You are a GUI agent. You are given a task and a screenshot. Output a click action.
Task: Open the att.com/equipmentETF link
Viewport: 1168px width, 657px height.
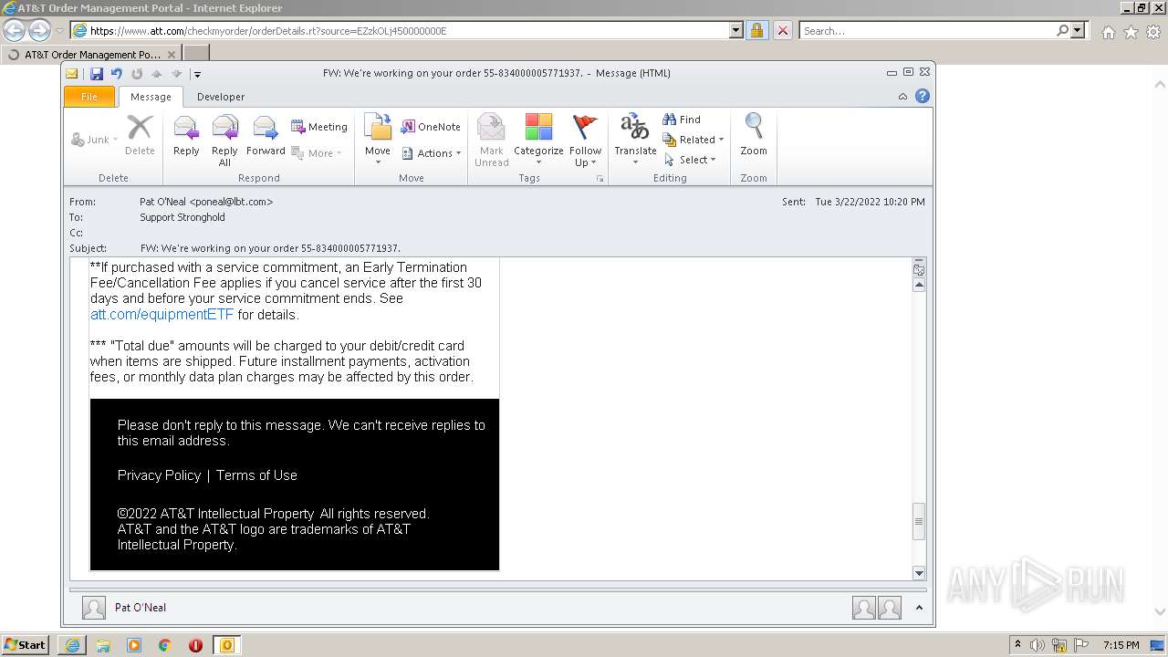(x=162, y=315)
